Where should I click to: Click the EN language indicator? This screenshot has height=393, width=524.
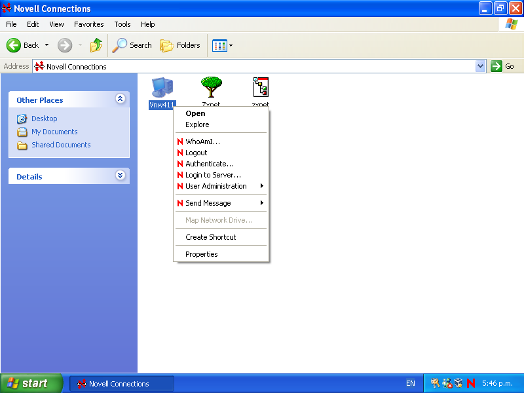pyautogui.click(x=411, y=383)
